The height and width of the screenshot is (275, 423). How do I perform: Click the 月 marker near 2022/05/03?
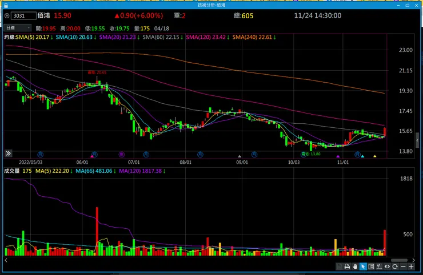[x=40, y=155]
